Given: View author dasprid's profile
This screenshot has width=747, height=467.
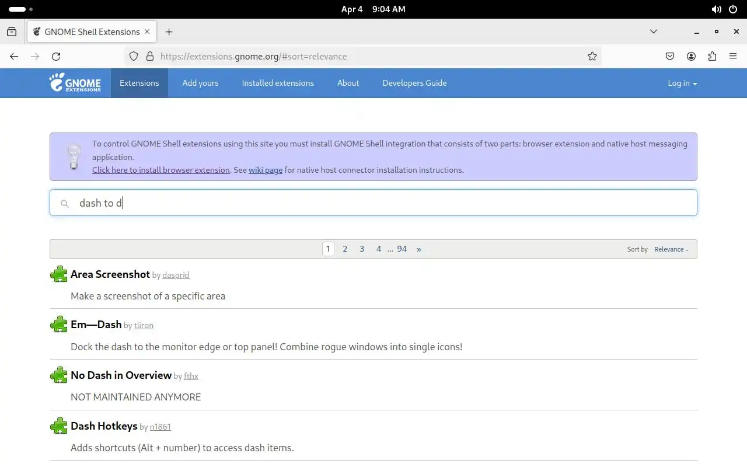Looking at the screenshot, I should pyautogui.click(x=176, y=275).
